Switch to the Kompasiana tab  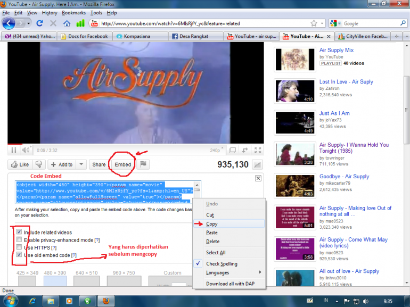[140, 36]
